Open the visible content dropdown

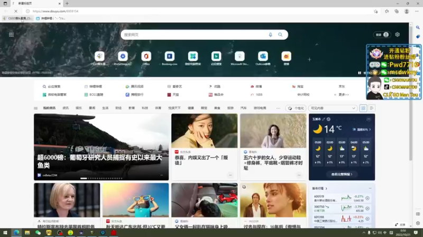point(333,108)
